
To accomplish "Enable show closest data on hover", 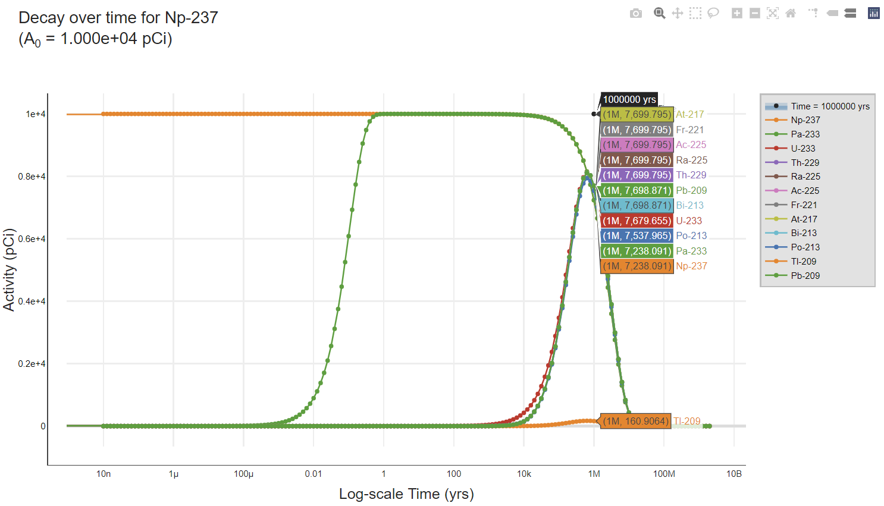I will pyautogui.click(x=832, y=13).
